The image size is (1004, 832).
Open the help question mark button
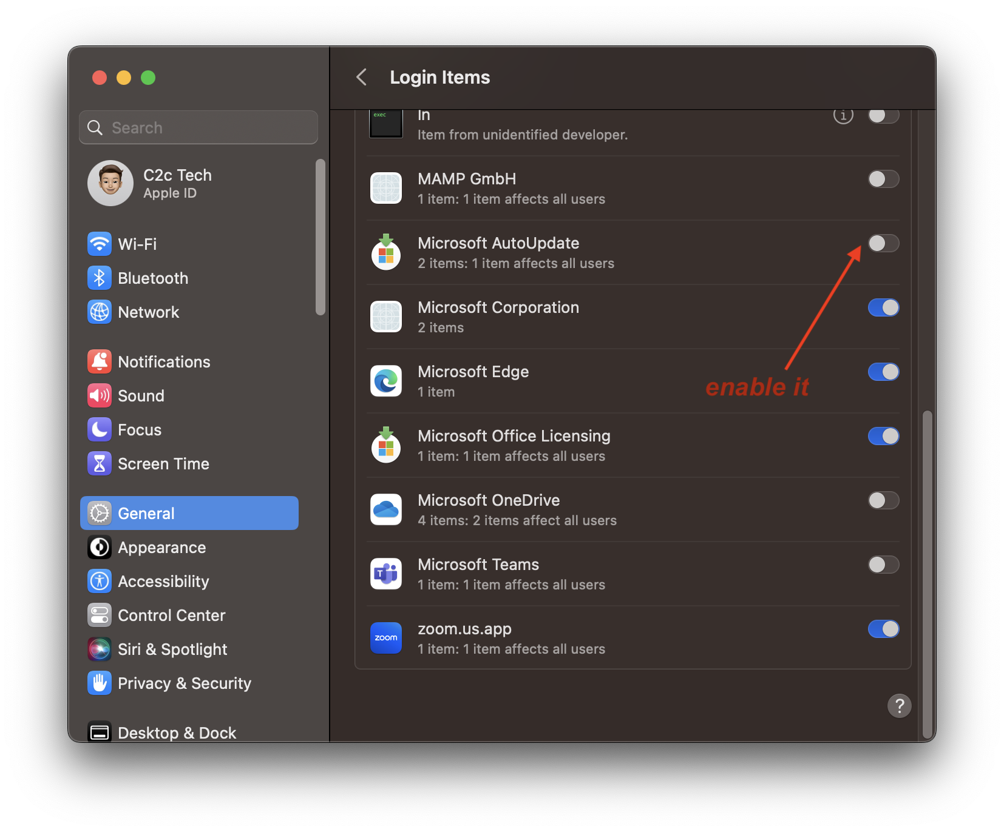(899, 706)
